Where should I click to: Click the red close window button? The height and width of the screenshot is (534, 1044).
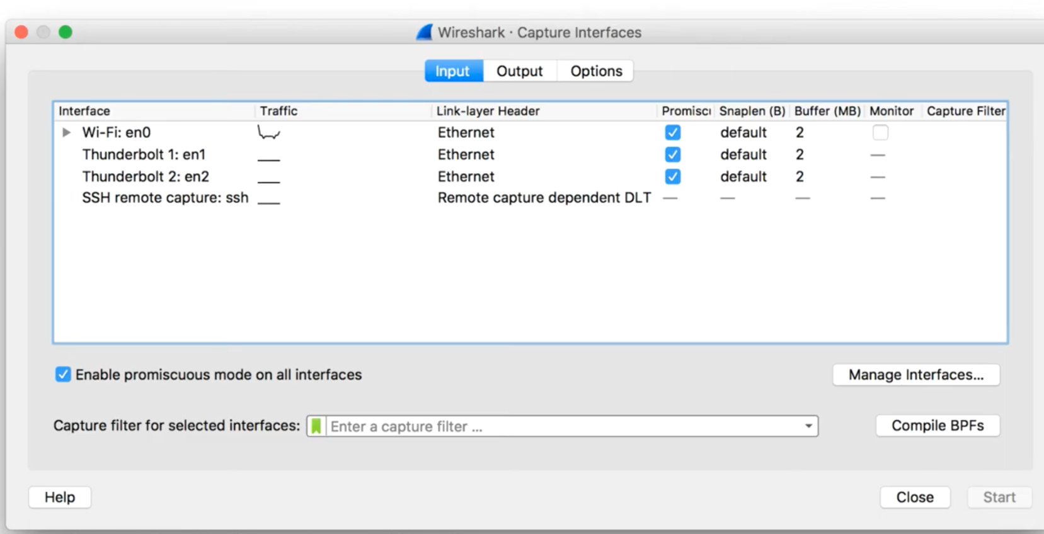point(21,32)
